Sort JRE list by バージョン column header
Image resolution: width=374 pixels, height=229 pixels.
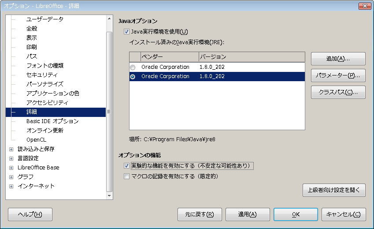pos(252,57)
